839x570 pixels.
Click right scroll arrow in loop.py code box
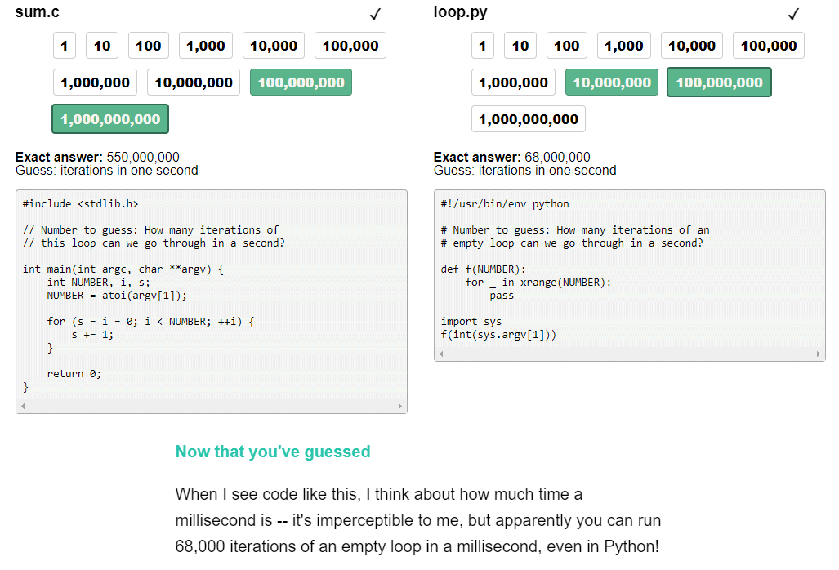tap(818, 354)
